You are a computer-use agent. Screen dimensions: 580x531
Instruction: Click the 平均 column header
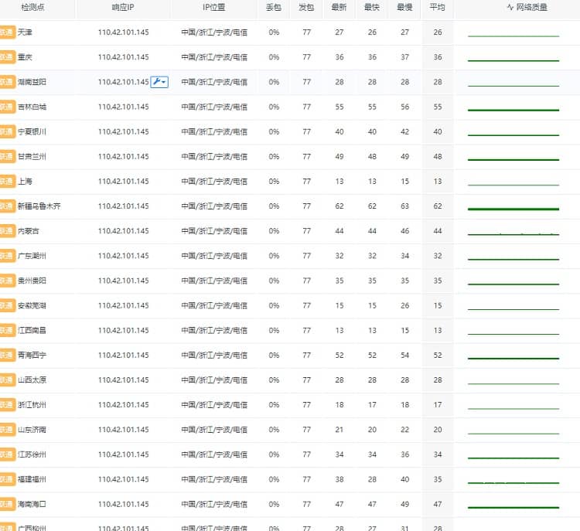click(437, 7)
